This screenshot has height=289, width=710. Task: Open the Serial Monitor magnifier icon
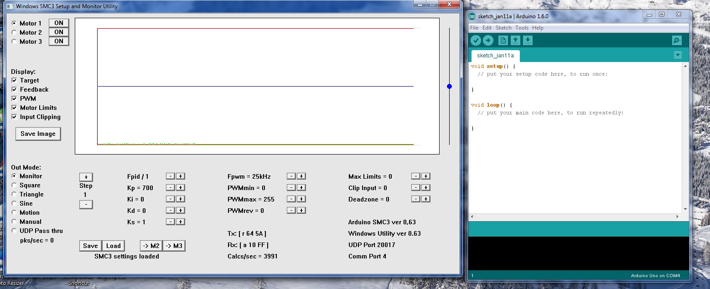[677, 41]
